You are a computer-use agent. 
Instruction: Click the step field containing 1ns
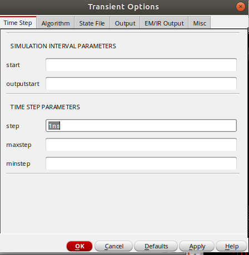141,126
